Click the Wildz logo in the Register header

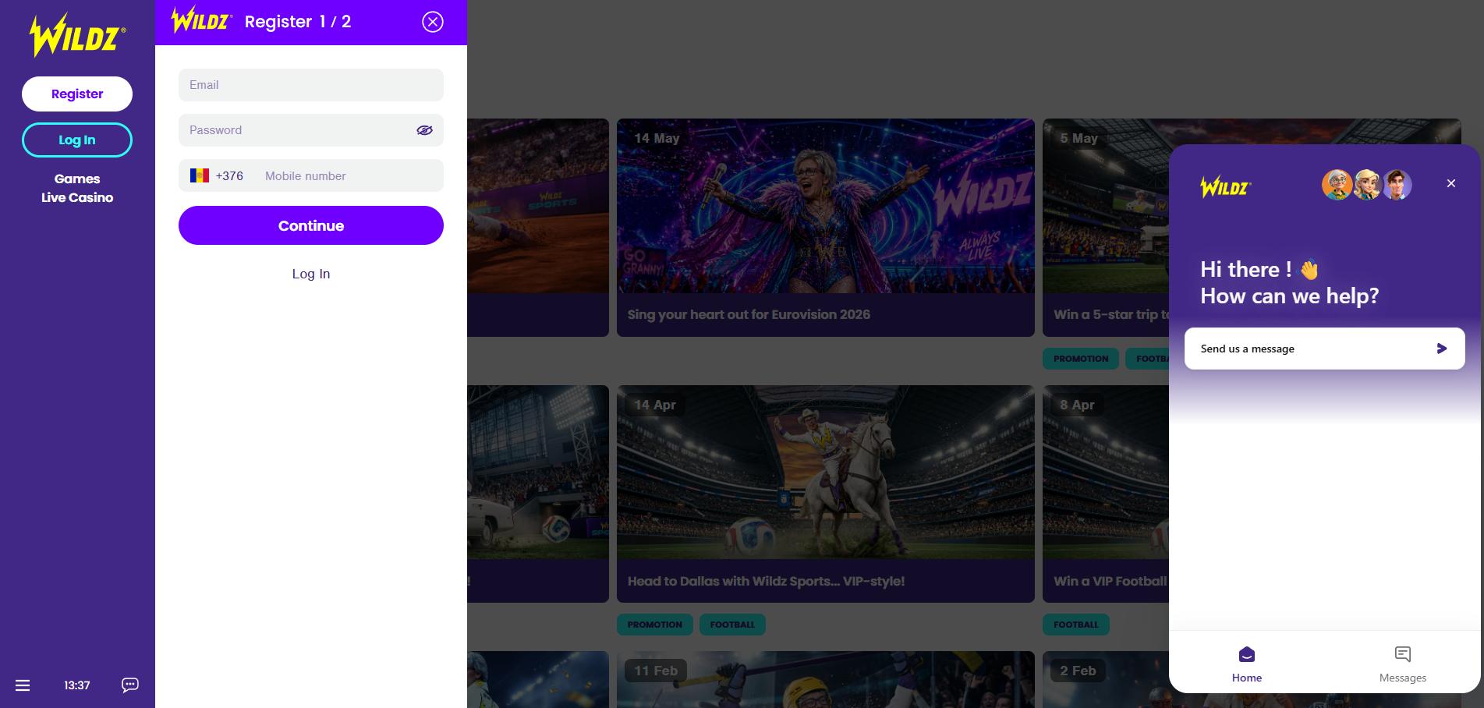[x=201, y=20]
